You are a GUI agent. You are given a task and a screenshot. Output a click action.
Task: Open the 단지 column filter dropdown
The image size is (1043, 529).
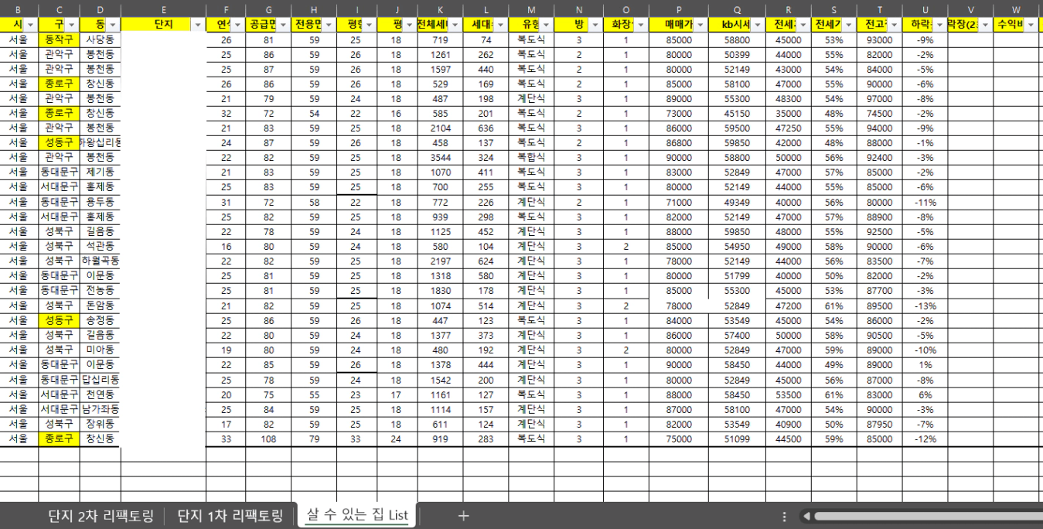click(199, 25)
